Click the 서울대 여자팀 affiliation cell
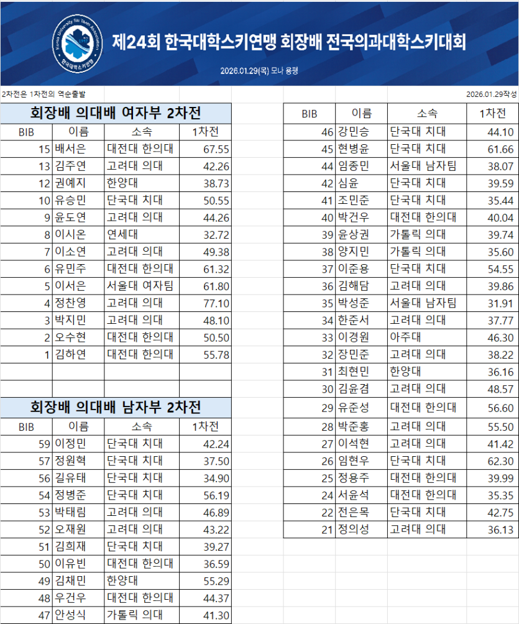Screen dimensions: 519x624 141,287
